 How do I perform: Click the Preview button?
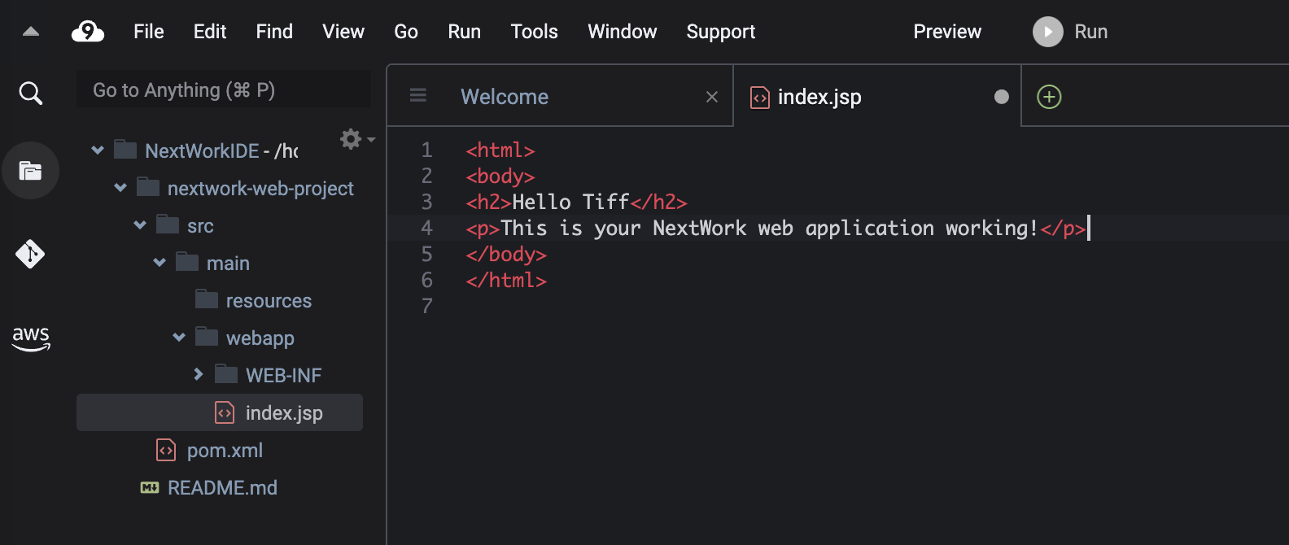coord(947,32)
